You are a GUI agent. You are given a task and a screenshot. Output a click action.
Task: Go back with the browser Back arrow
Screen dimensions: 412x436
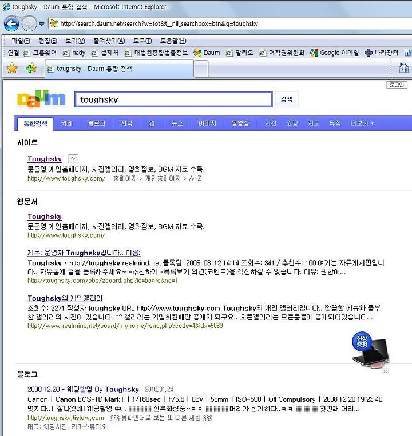(11, 24)
